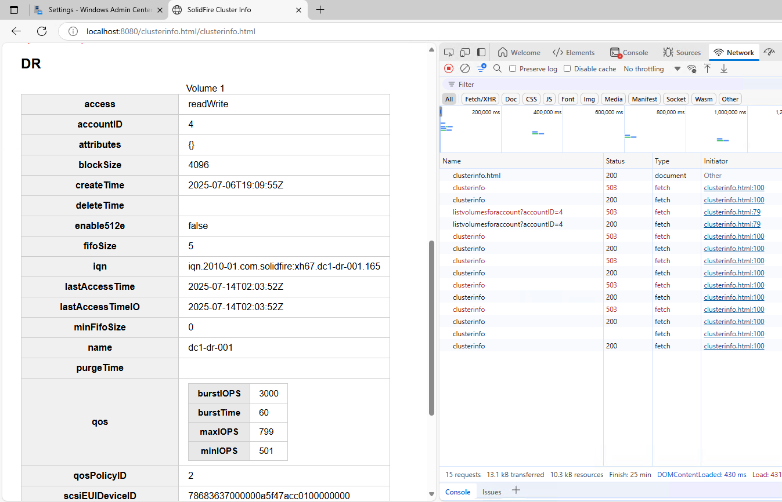Enable the Preserve log checkbox
This screenshot has width=782, height=502.
tap(513, 68)
